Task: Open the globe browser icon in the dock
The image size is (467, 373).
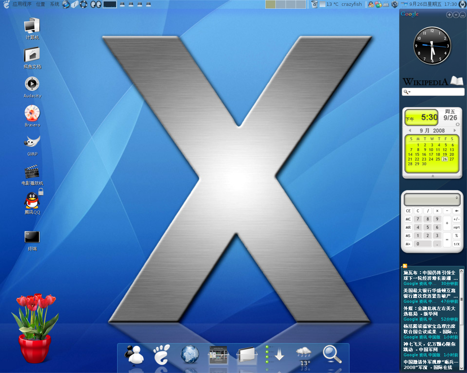Action: pos(190,354)
